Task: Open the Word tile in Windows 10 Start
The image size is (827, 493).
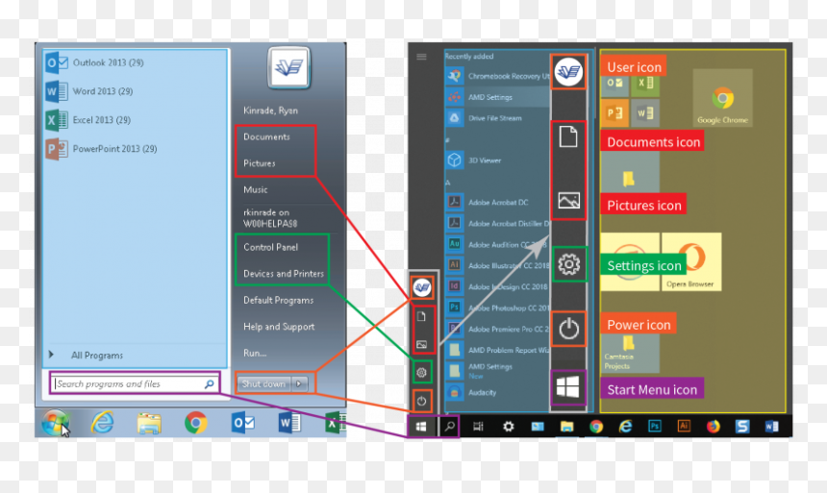Action: coord(644,112)
